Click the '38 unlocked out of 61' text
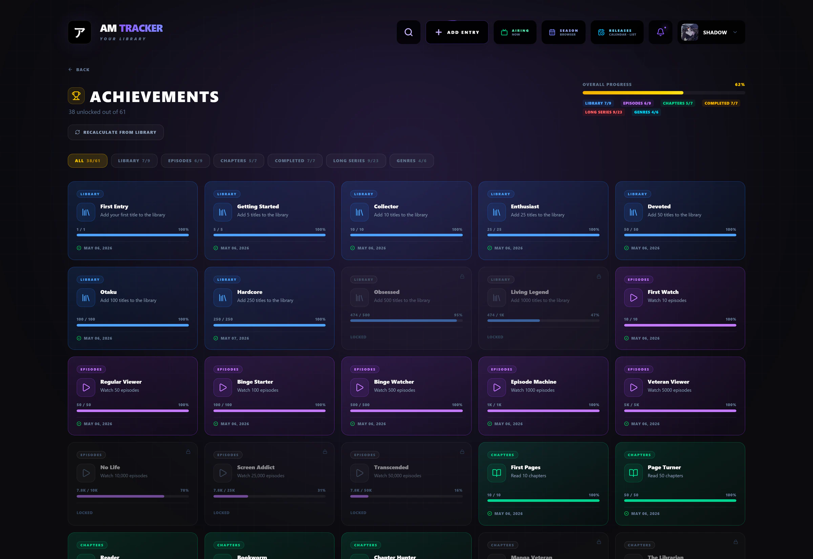Screen dimensions: 813x559 (97, 112)
